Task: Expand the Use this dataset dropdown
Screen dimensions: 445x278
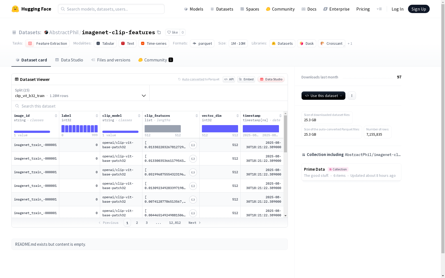Action: 323,96
